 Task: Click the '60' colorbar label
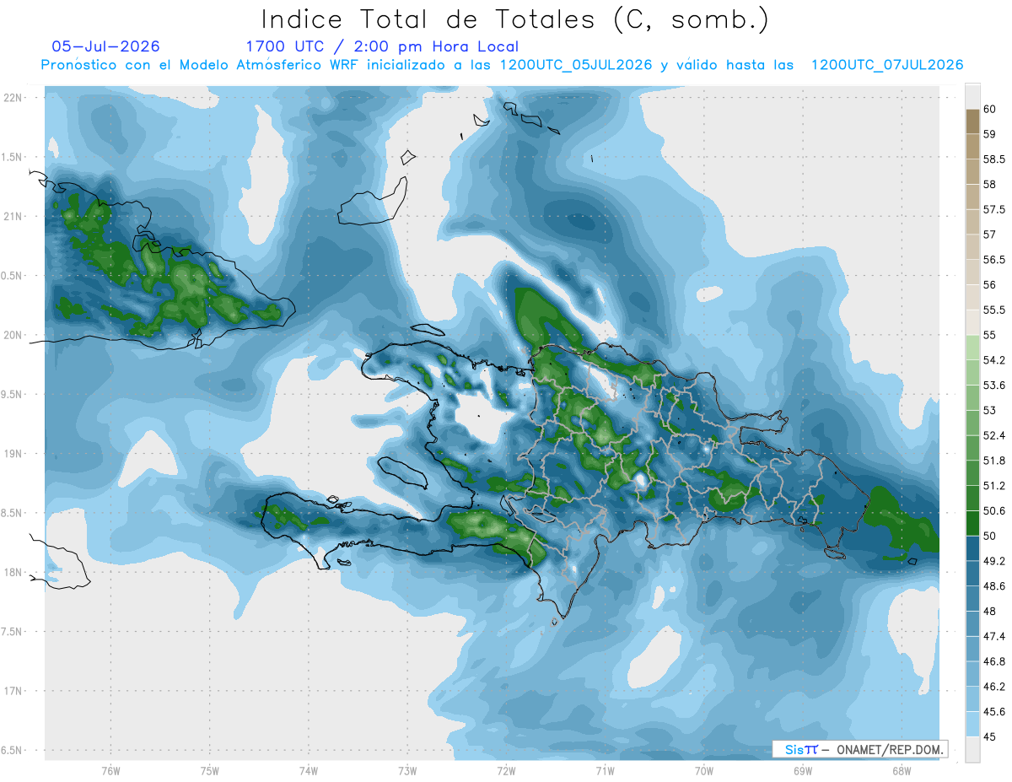point(990,109)
